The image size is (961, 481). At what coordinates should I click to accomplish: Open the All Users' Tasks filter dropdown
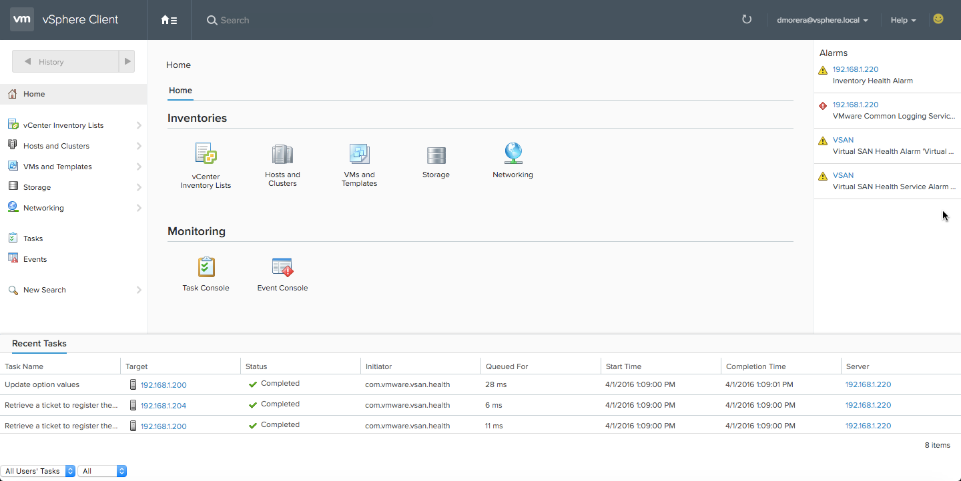tap(37, 471)
